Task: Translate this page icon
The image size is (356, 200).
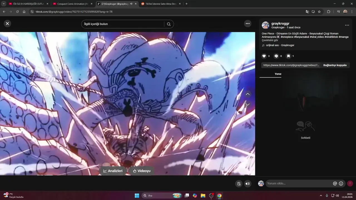Action: (x=307, y=12)
